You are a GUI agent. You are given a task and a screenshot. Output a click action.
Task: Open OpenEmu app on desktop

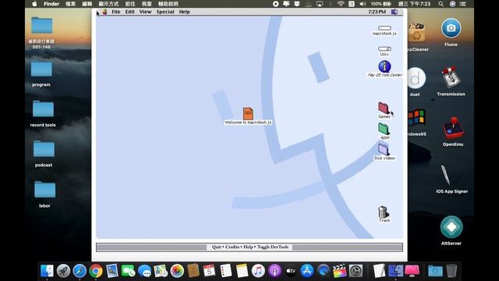pyautogui.click(x=453, y=127)
